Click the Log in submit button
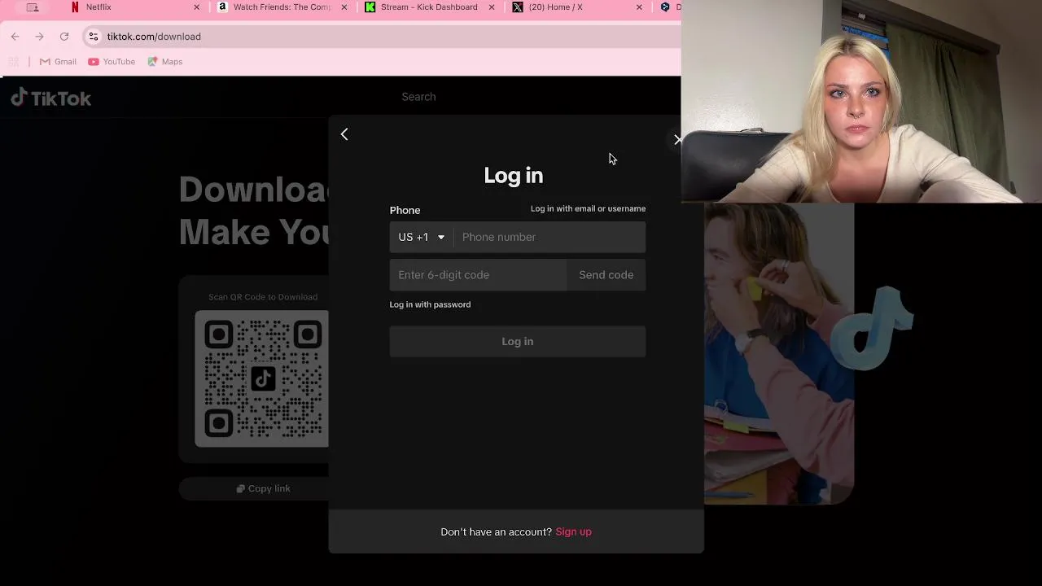This screenshot has height=586, width=1042. click(x=518, y=342)
